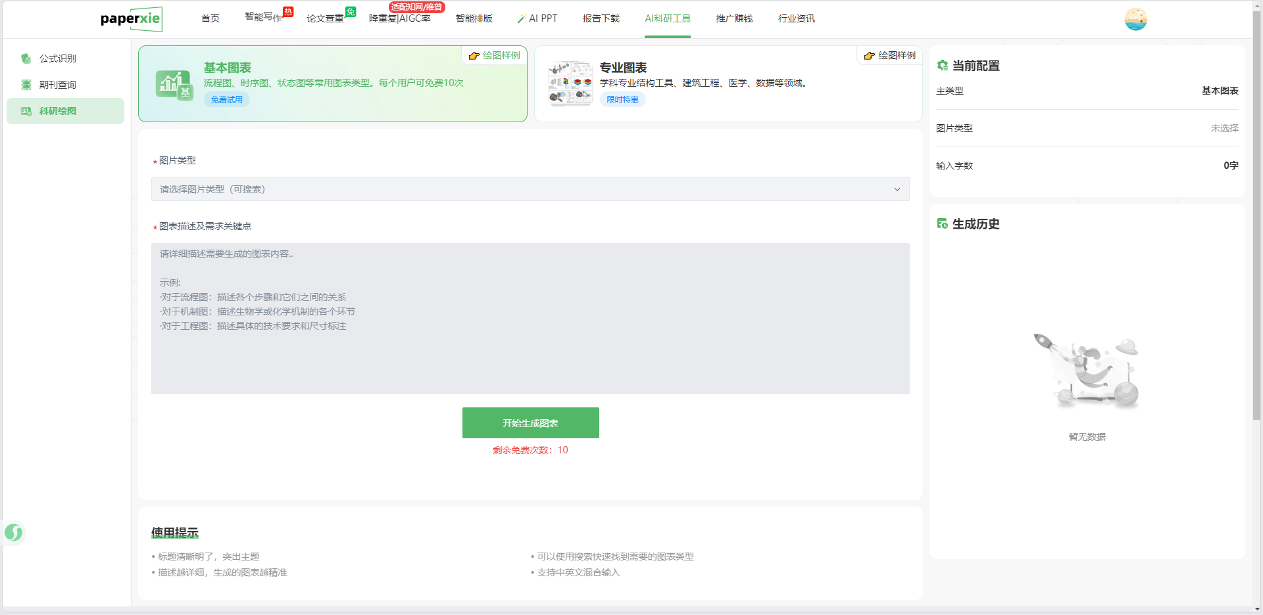Click the basic chart (基本图表) card icon
1263x615 pixels.
click(174, 85)
